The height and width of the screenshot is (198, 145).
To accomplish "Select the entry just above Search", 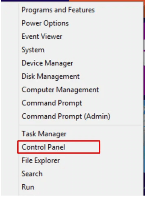I will point(41,160).
